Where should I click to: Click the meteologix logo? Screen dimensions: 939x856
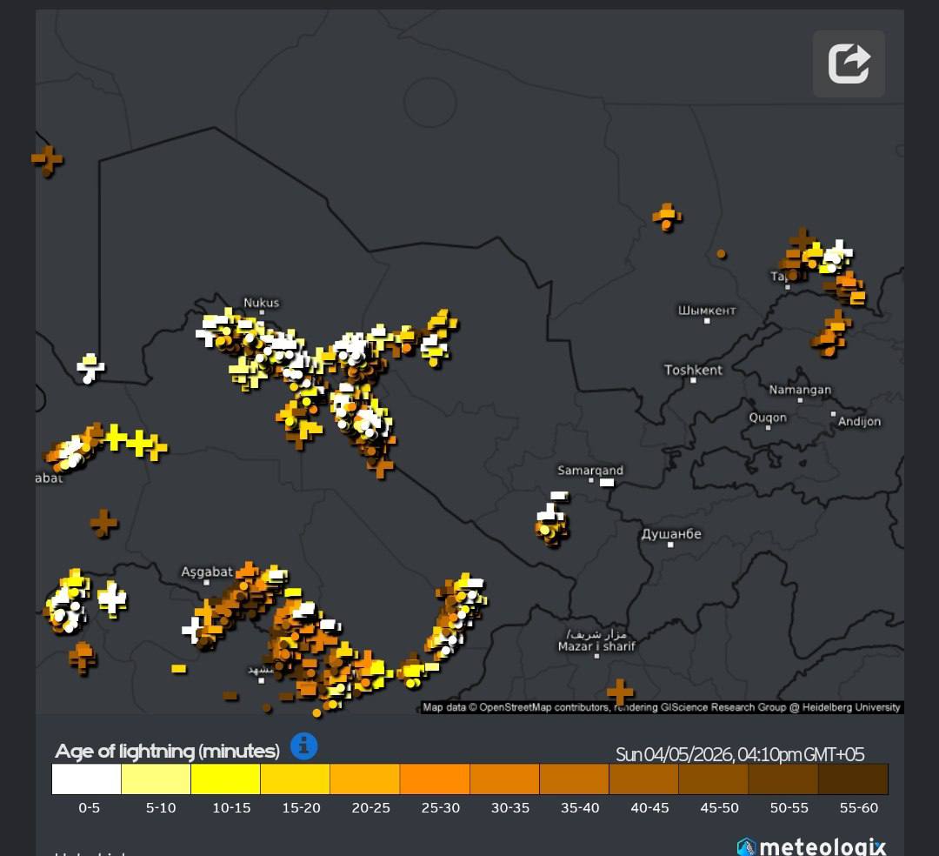pos(811,846)
